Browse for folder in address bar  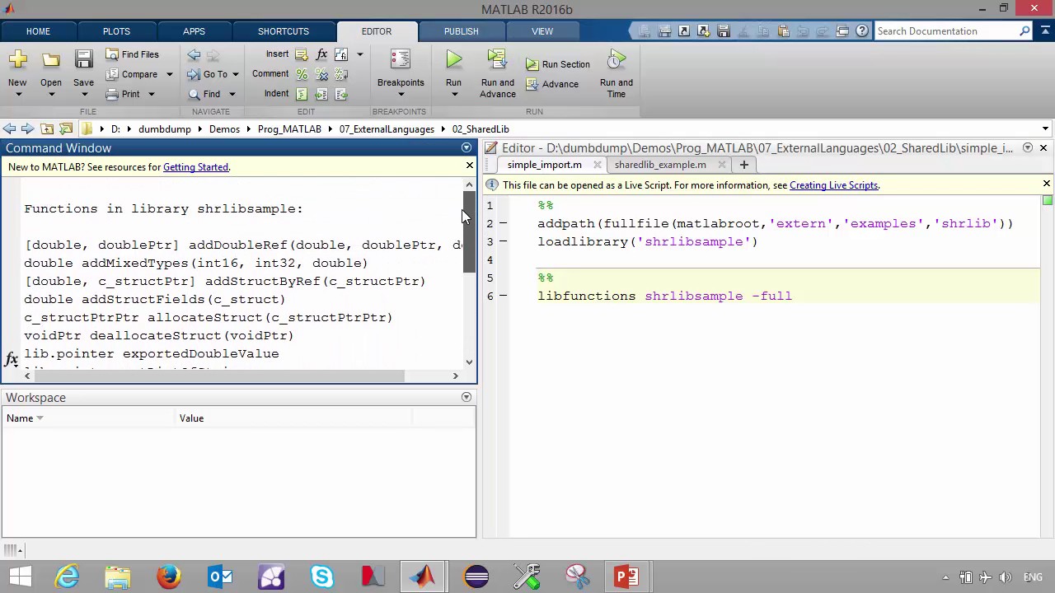pos(66,129)
